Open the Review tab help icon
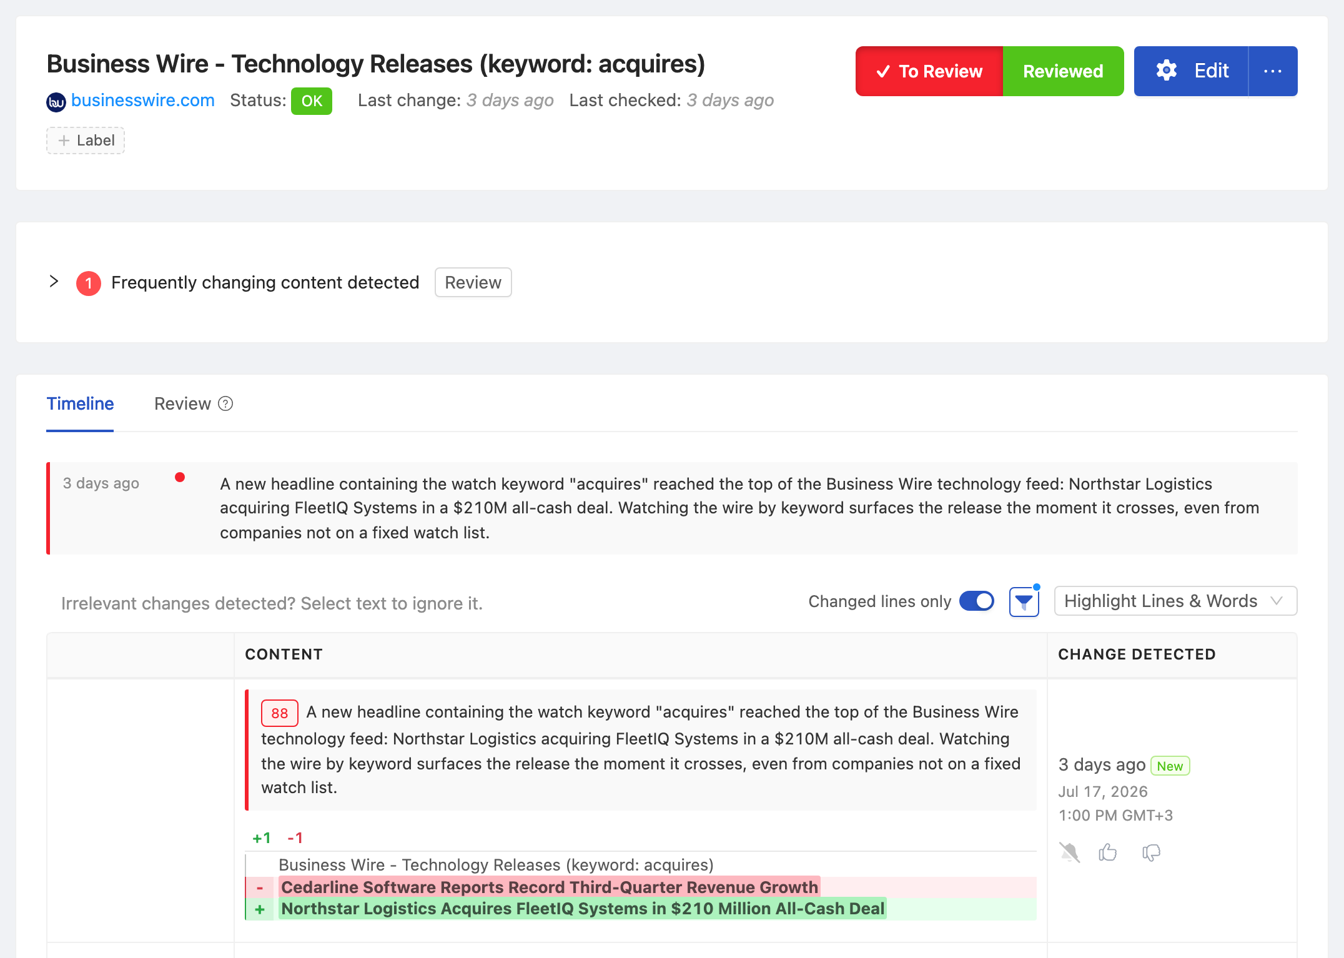 pyautogui.click(x=225, y=404)
